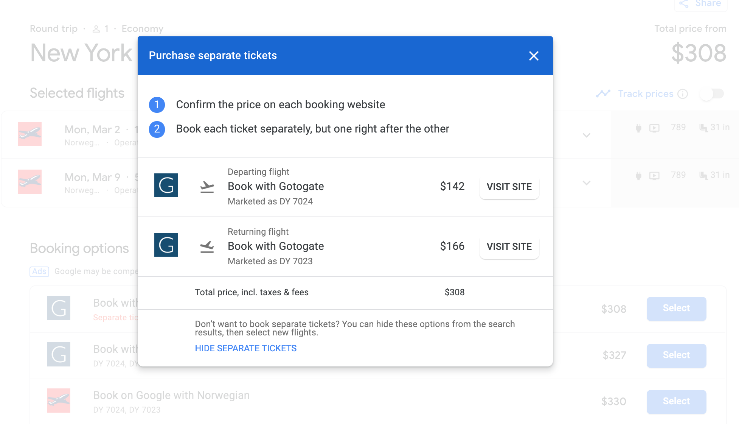Visit site for $142 departing flight
The height and width of the screenshot is (424, 739).
(509, 187)
